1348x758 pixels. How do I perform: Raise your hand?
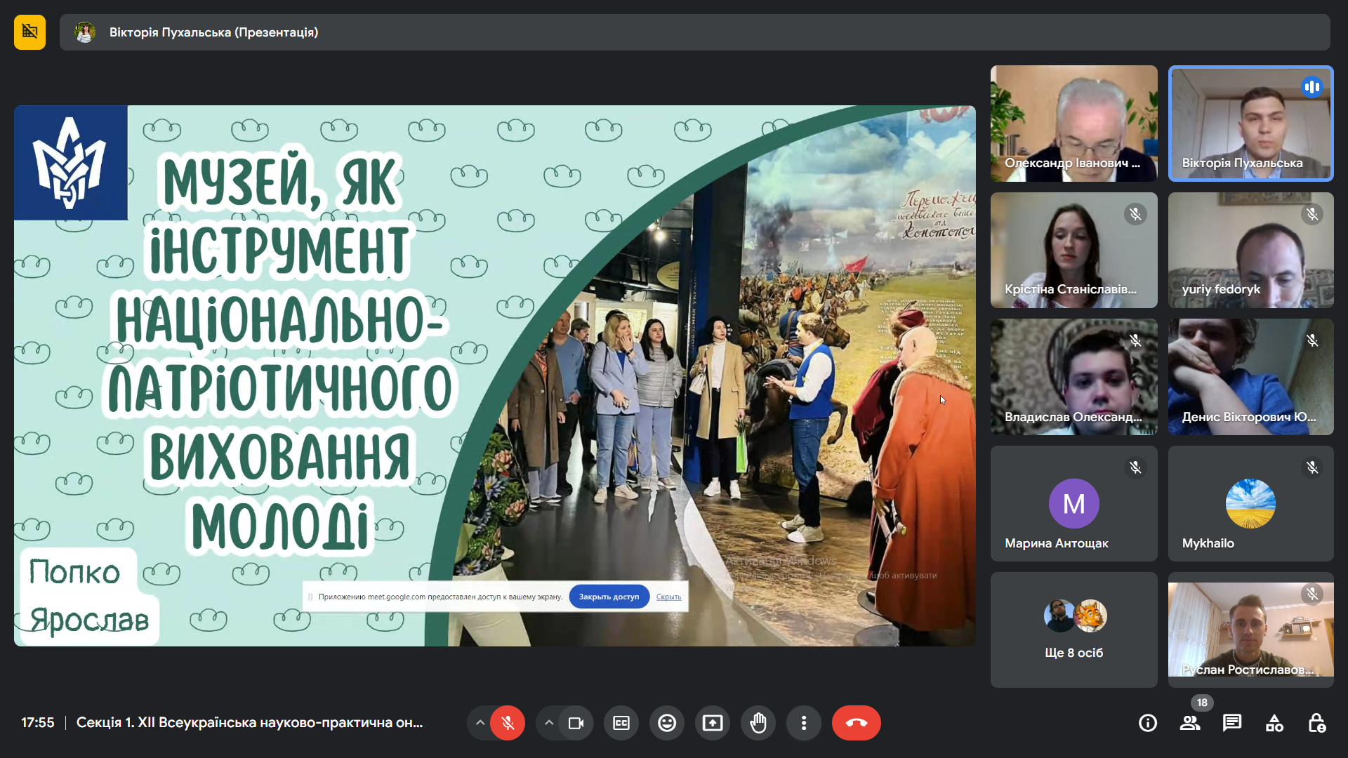[758, 723]
